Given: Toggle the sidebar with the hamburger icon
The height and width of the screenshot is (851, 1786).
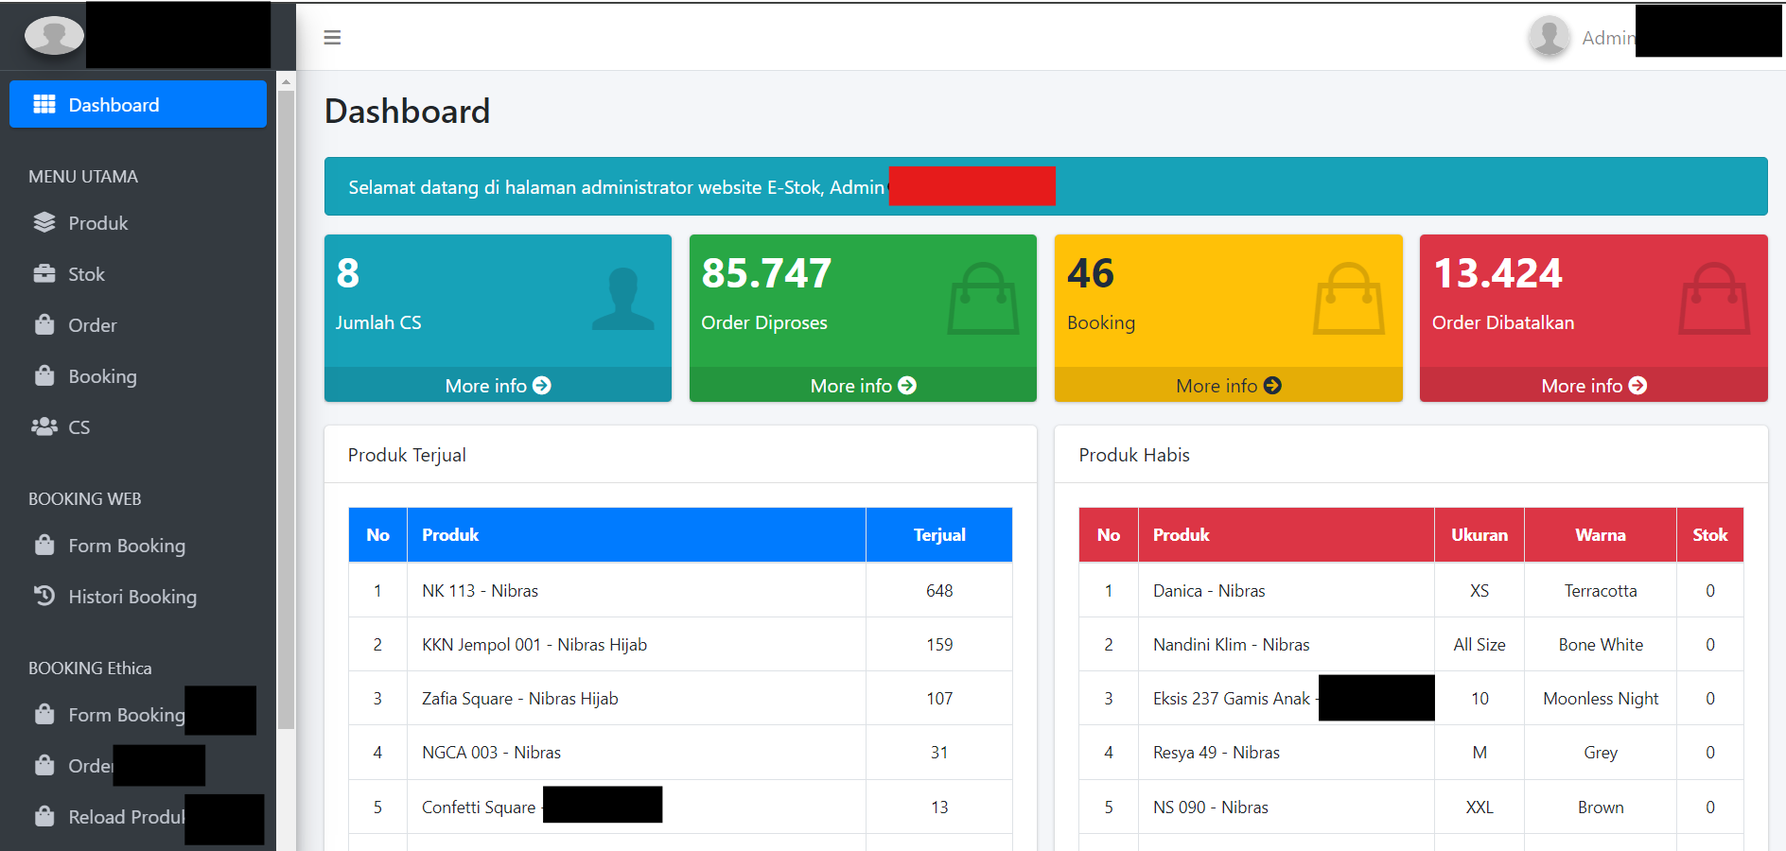Looking at the screenshot, I should (332, 37).
